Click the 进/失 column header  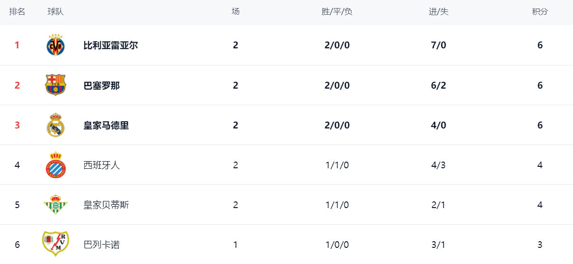point(439,12)
